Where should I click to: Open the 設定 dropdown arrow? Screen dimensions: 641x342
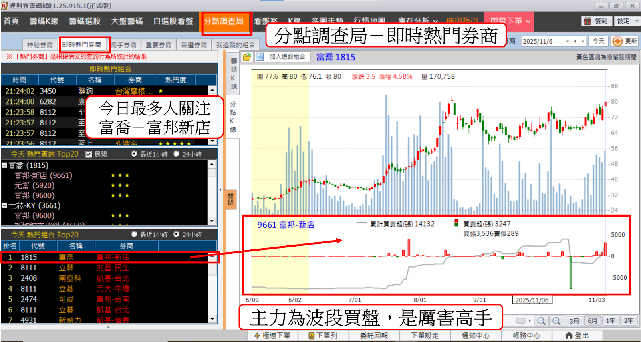pyautogui.click(x=637, y=21)
